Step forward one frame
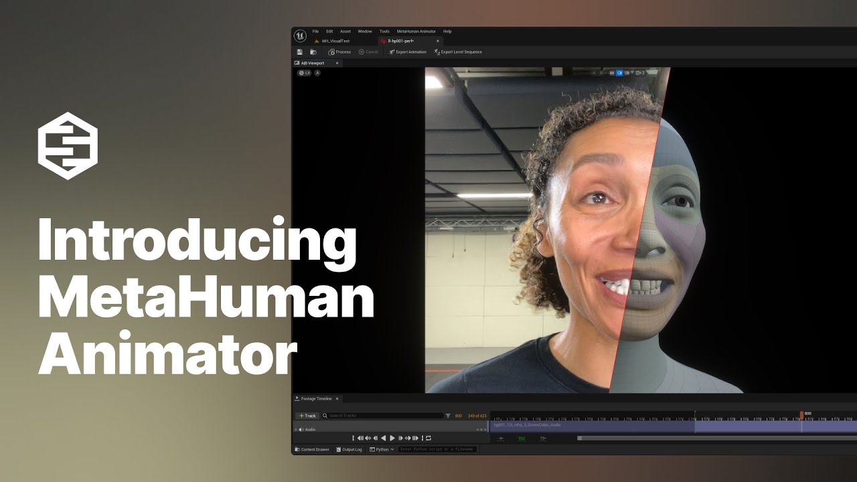 pyautogui.click(x=400, y=438)
